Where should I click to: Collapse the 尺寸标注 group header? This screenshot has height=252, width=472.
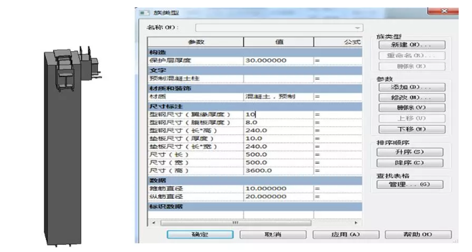pos(255,106)
